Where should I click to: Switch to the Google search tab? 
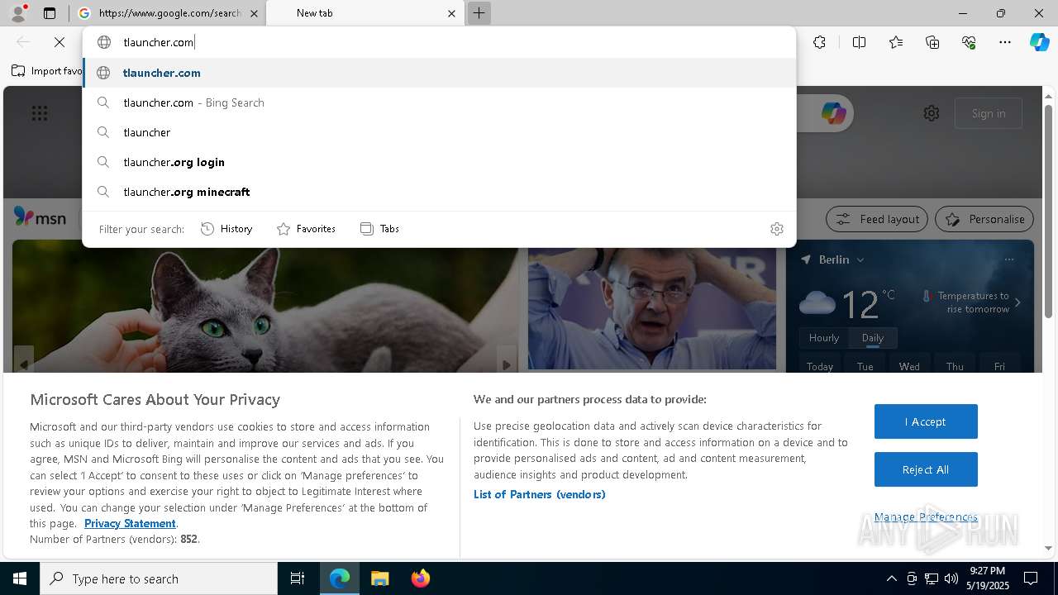tap(168, 13)
